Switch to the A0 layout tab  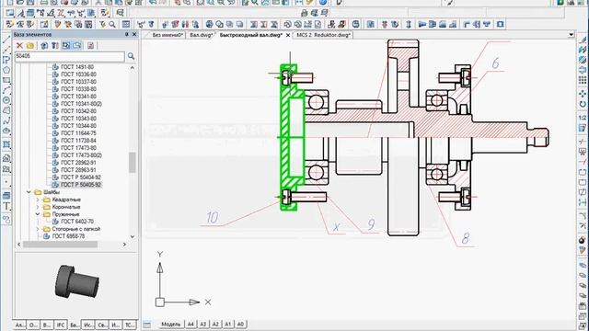pos(240,324)
